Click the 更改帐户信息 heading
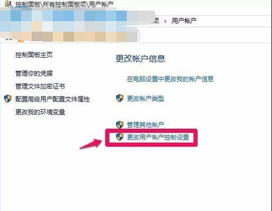Viewport: 272px width, 211px height. pyautogui.click(x=140, y=59)
